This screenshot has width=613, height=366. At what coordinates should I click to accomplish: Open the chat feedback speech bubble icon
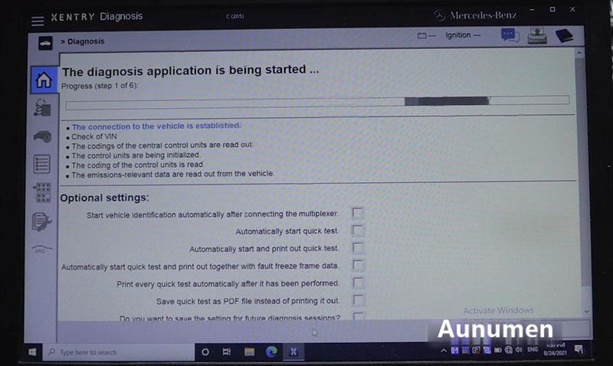[510, 35]
